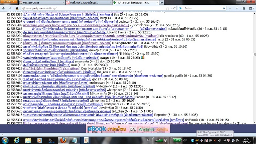This screenshot has height=144, width=256.
Task: Open the SUPERAntiSpyware bug tray icon
Action: (x=197, y=140)
